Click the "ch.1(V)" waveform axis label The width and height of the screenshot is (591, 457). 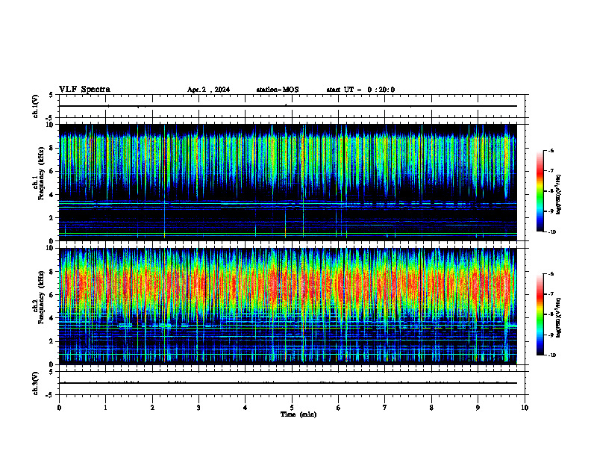36,106
